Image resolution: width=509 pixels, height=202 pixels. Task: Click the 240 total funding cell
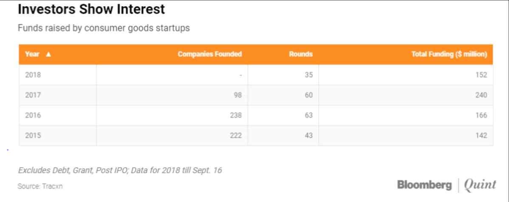point(406,95)
